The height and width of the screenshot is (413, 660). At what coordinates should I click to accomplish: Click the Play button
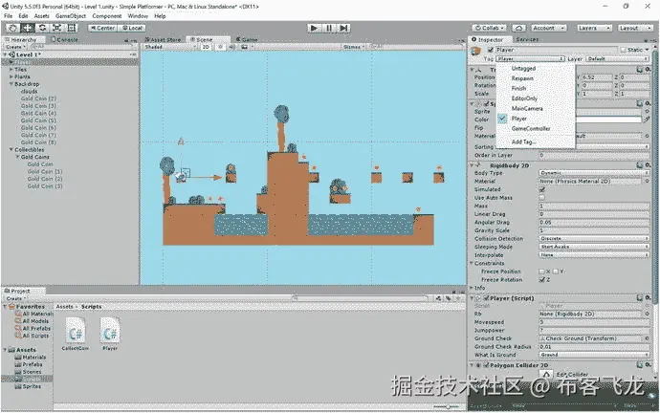pyautogui.click(x=314, y=28)
